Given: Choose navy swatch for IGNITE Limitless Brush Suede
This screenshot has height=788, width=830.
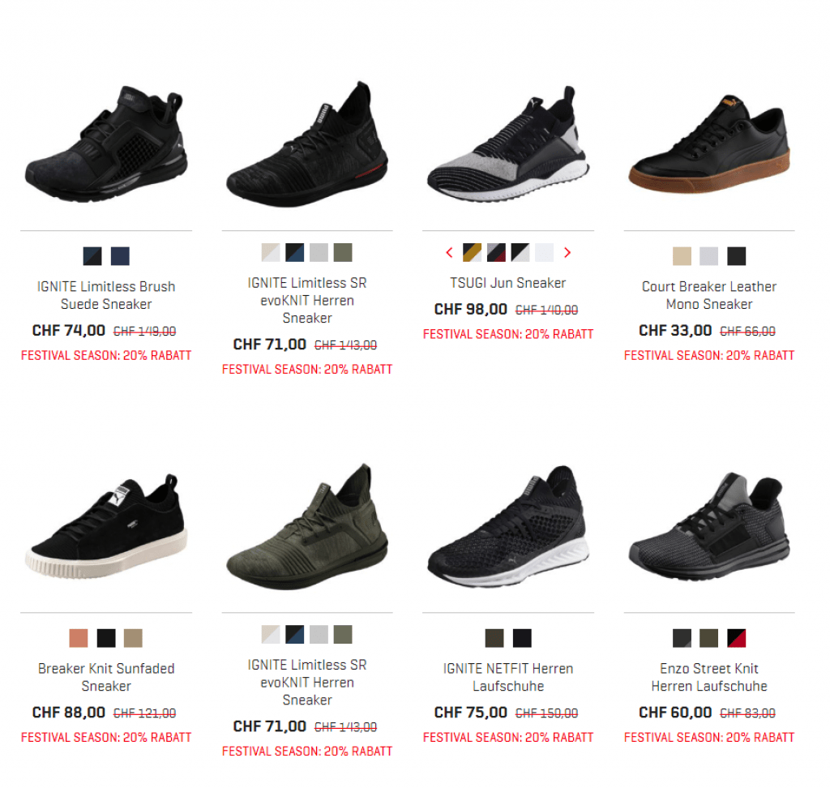Looking at the screenshot, I should [120, 256].
